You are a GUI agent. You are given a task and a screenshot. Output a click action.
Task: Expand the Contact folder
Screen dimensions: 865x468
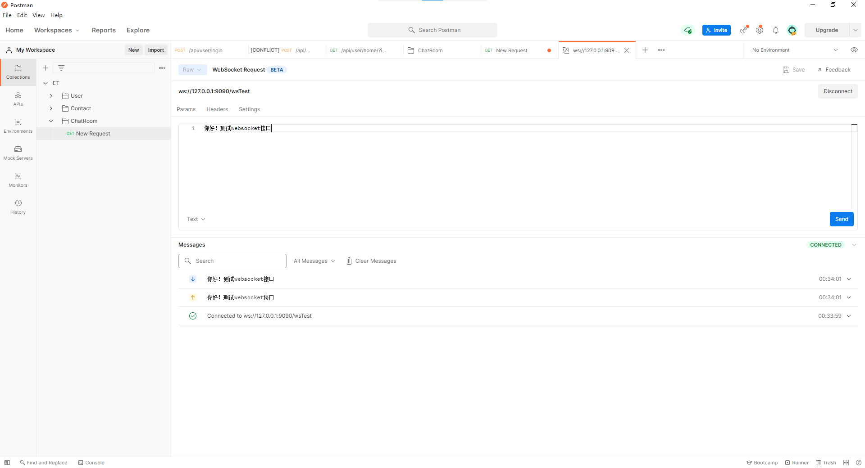(x=51, y=108)
